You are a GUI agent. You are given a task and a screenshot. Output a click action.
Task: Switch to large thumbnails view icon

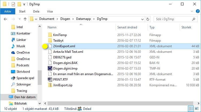[197, 109]
